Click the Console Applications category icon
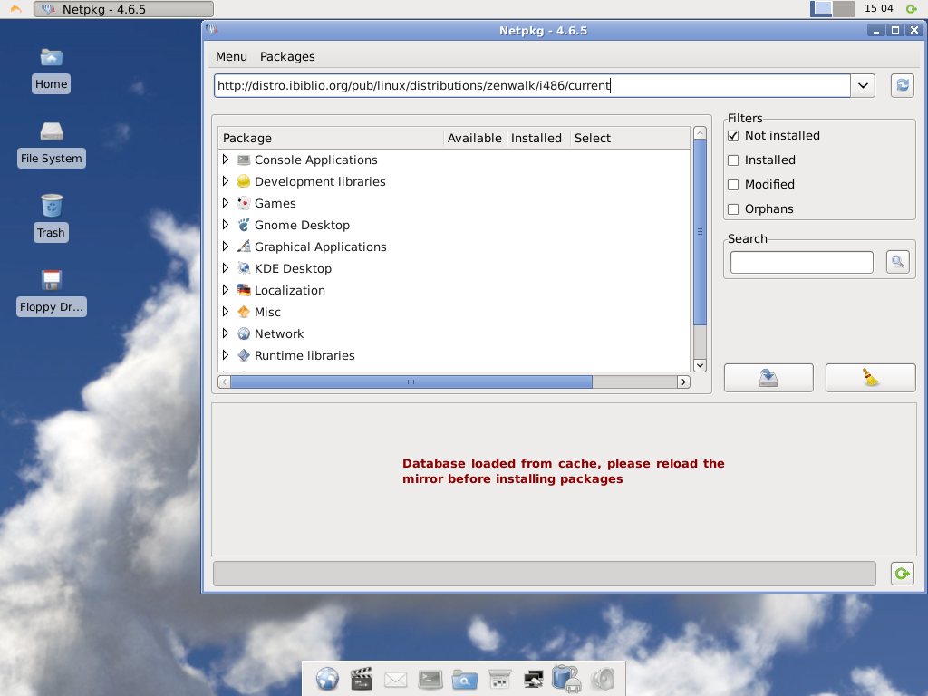Viewport: 928px width, 696px height. [243, 159]
